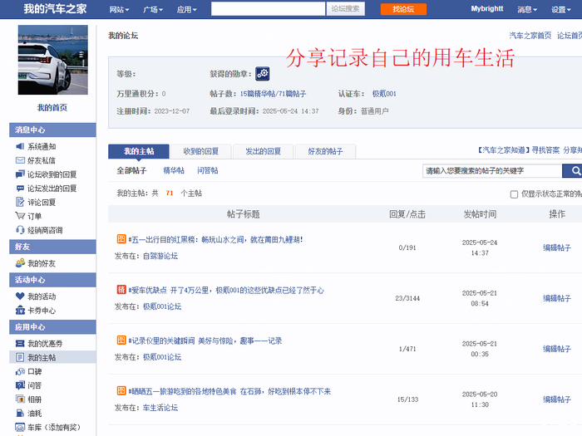Open the 消息 dropdown in header
Screen dimensions: 582x436
[526, 9]
